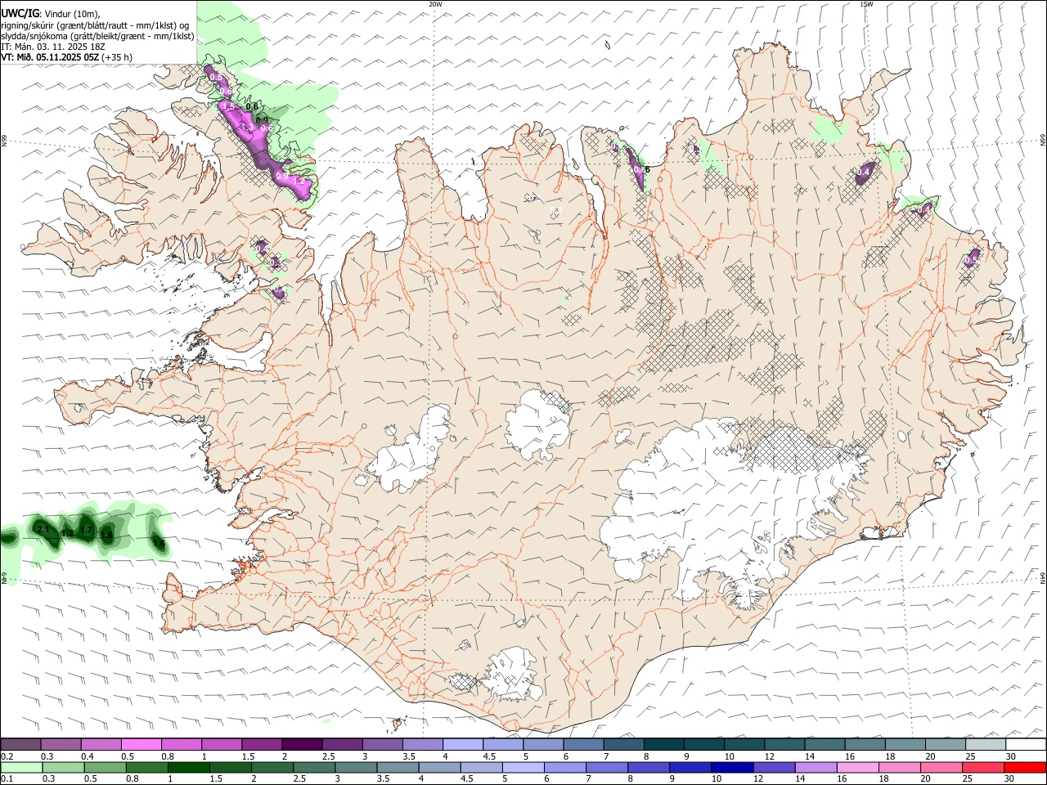1047x785 pixels.
Task: Pick the purple snow swatch labeled 0.2
Action: click(20, 744)
